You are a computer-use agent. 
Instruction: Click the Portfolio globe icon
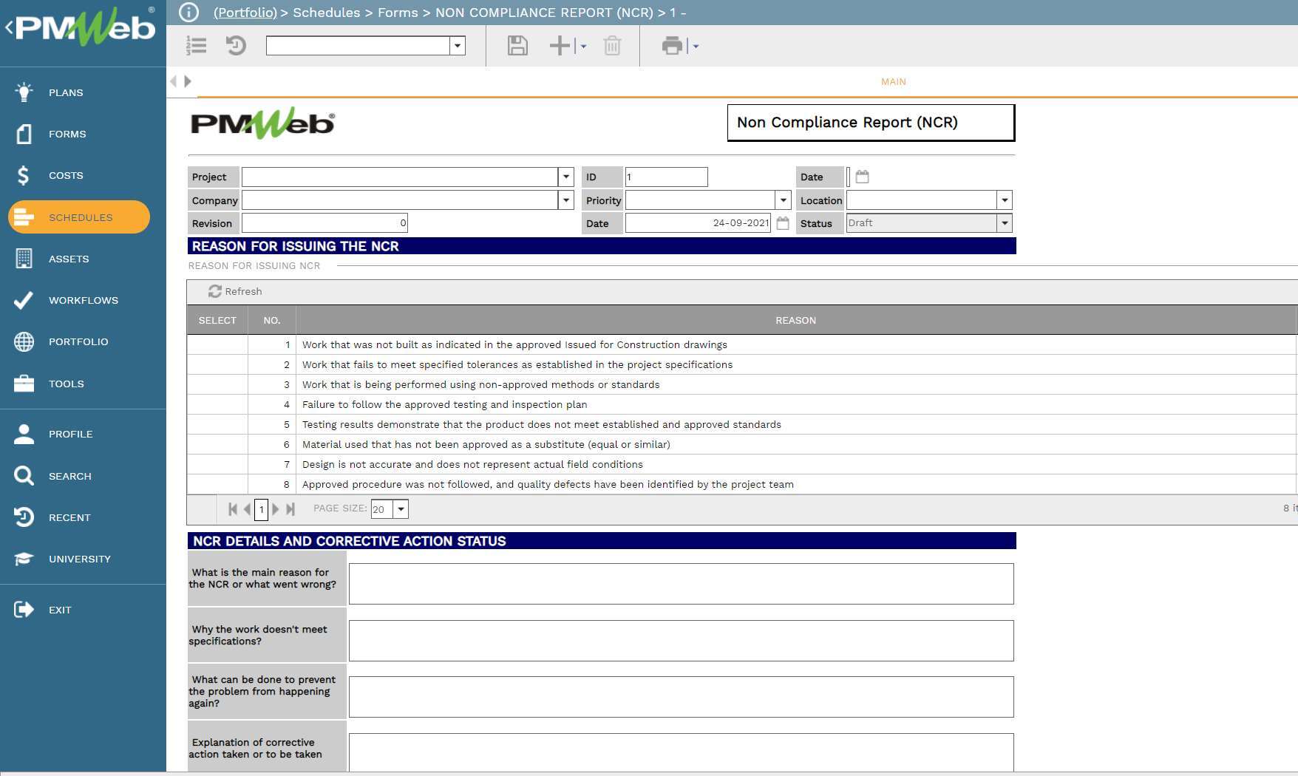[24, 341]
